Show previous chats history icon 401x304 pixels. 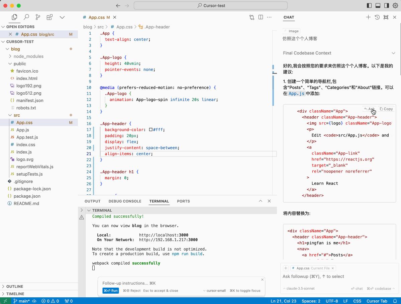pyautogui.click(x=377, y=17)
